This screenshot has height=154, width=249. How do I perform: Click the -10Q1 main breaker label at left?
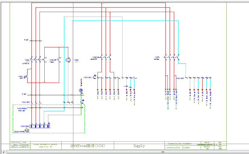(x=27, y=60)
